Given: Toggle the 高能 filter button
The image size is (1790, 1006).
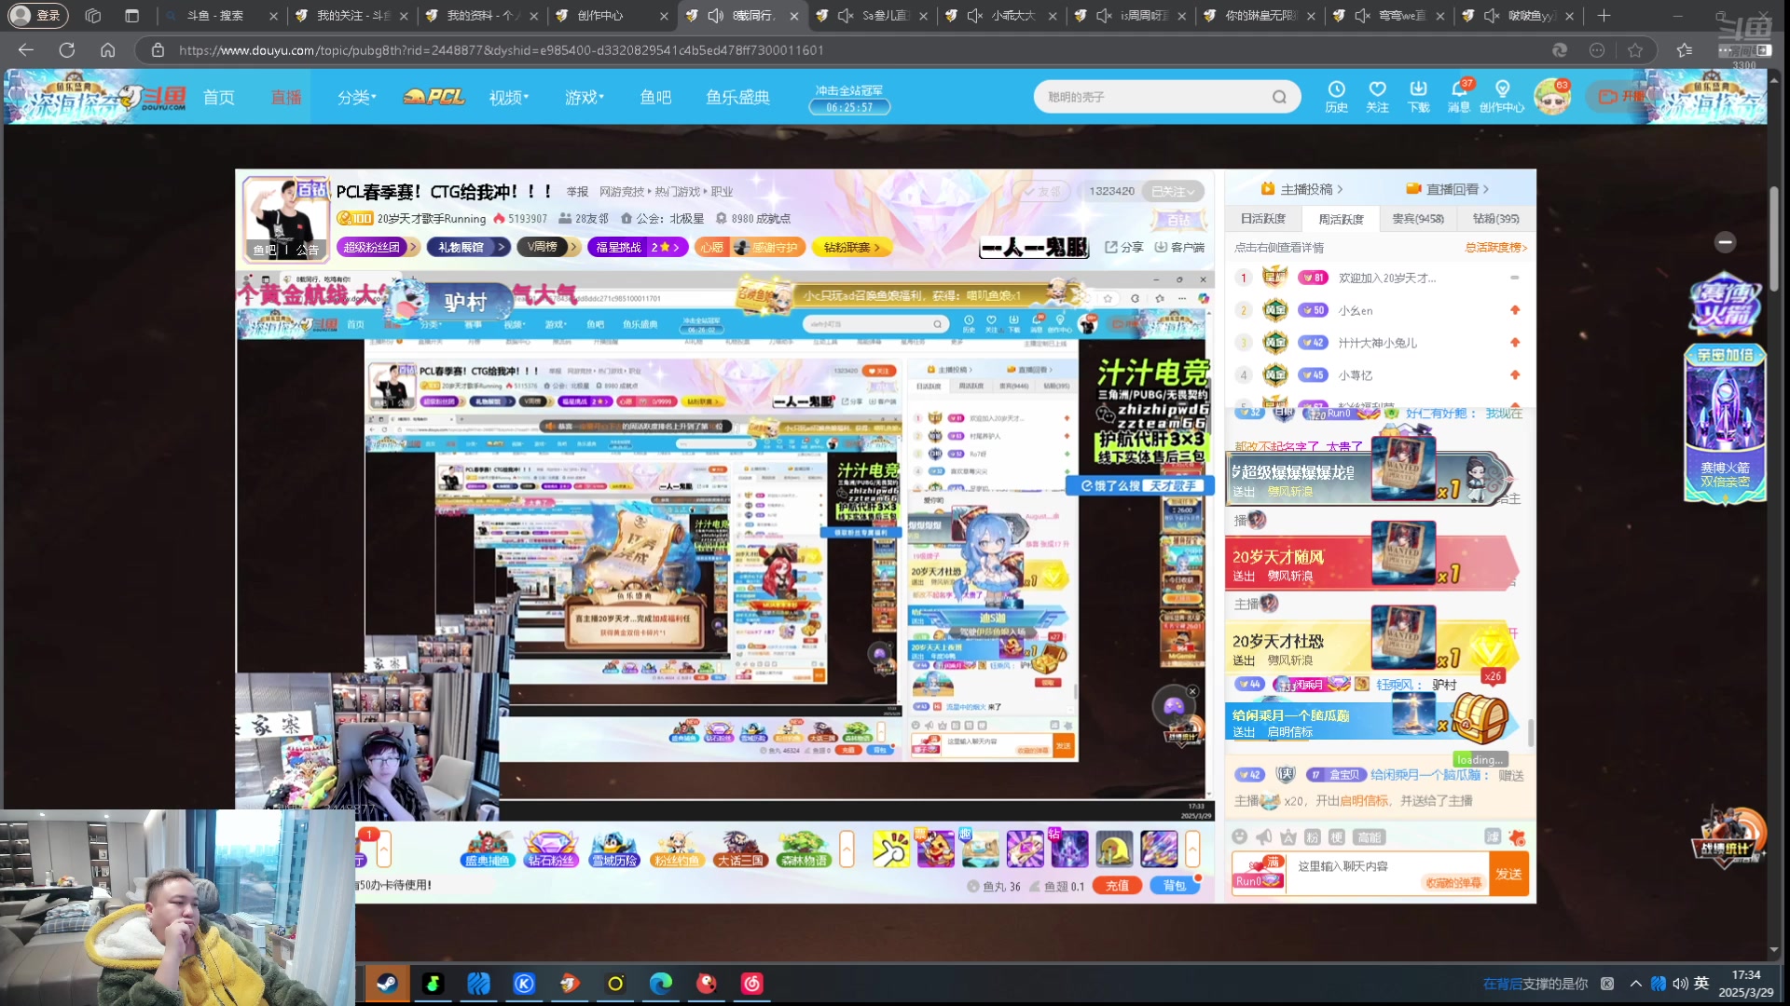Looking at the screenshot, I should pos(1369,836).
